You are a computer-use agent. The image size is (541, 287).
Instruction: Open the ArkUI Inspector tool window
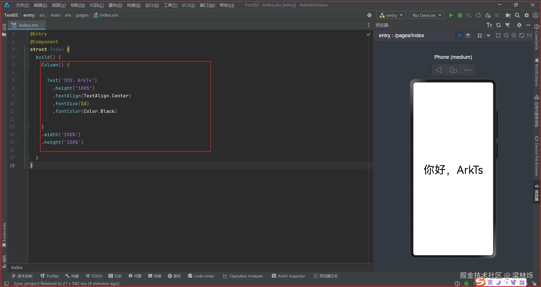(x=289, y=276)
